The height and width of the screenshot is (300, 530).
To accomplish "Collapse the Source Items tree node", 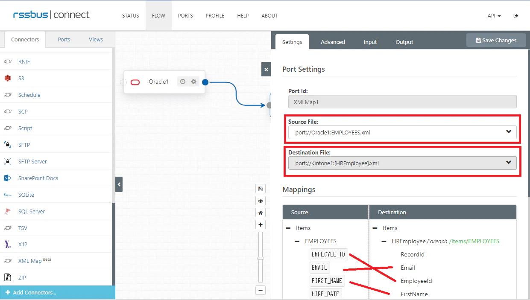I will tap(288, 228).
